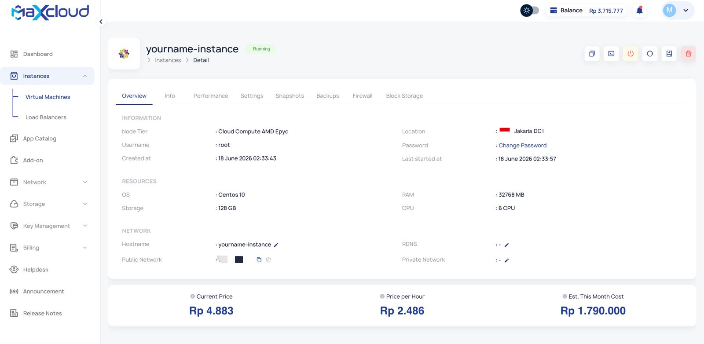Viewport: 704px width, 344px height.
Task: Open the Block Storage tab
Action: coord(404,96)
